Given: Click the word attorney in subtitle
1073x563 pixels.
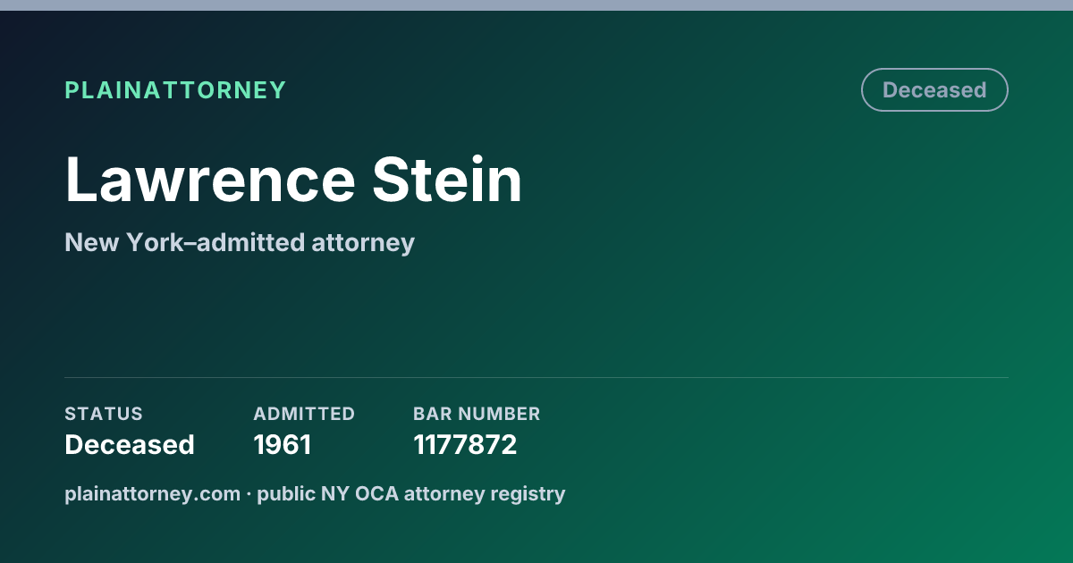Looking at the screenshot, I should 363,243.
